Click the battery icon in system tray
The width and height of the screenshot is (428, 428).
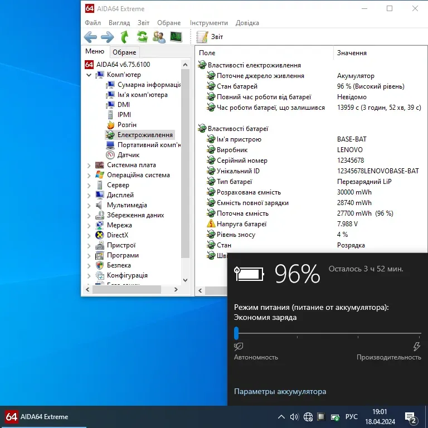(x=335, y=417)
